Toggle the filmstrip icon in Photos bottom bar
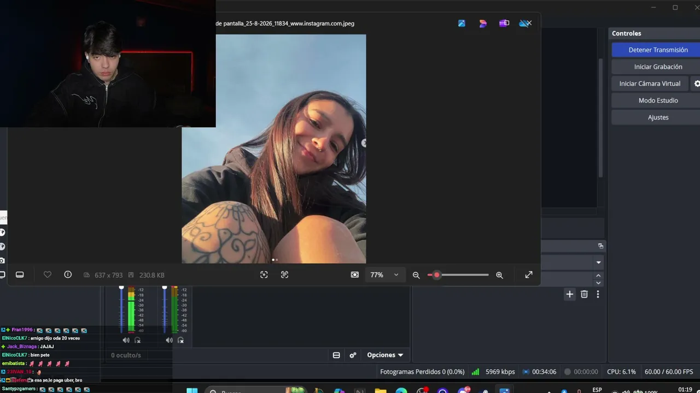The image size is (700, 393). point(20,275)
